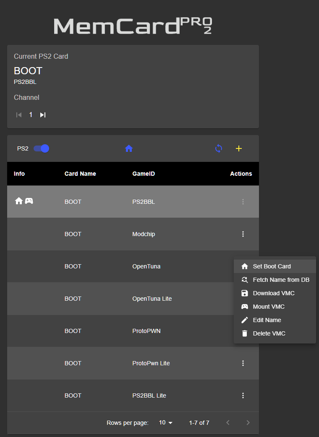319x437 pixels.
Task: Go to next page of table
Action: coord(248,423)
